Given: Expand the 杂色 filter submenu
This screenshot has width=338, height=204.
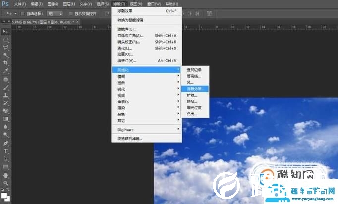Looking at the screenshot, I should pyautogui.click(x=147, y=114).
